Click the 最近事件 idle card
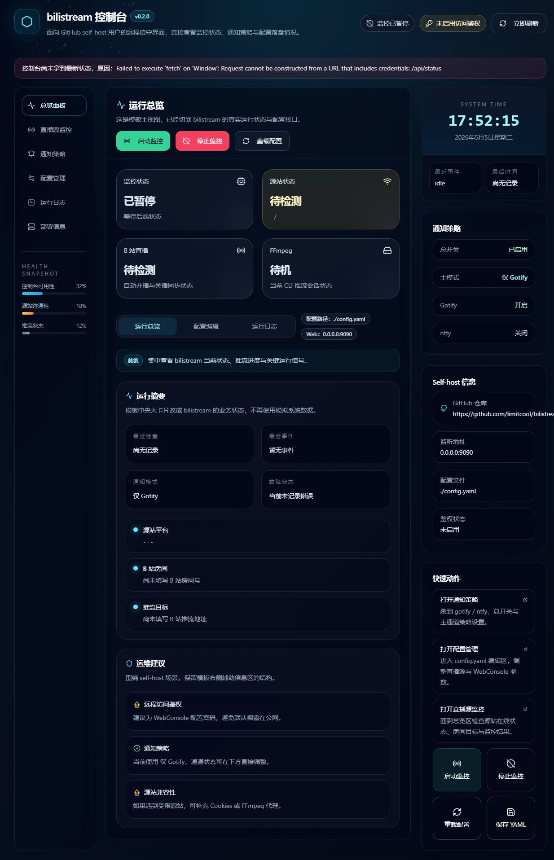The height and width of the screenshot is (860, 554). (455, 178)
